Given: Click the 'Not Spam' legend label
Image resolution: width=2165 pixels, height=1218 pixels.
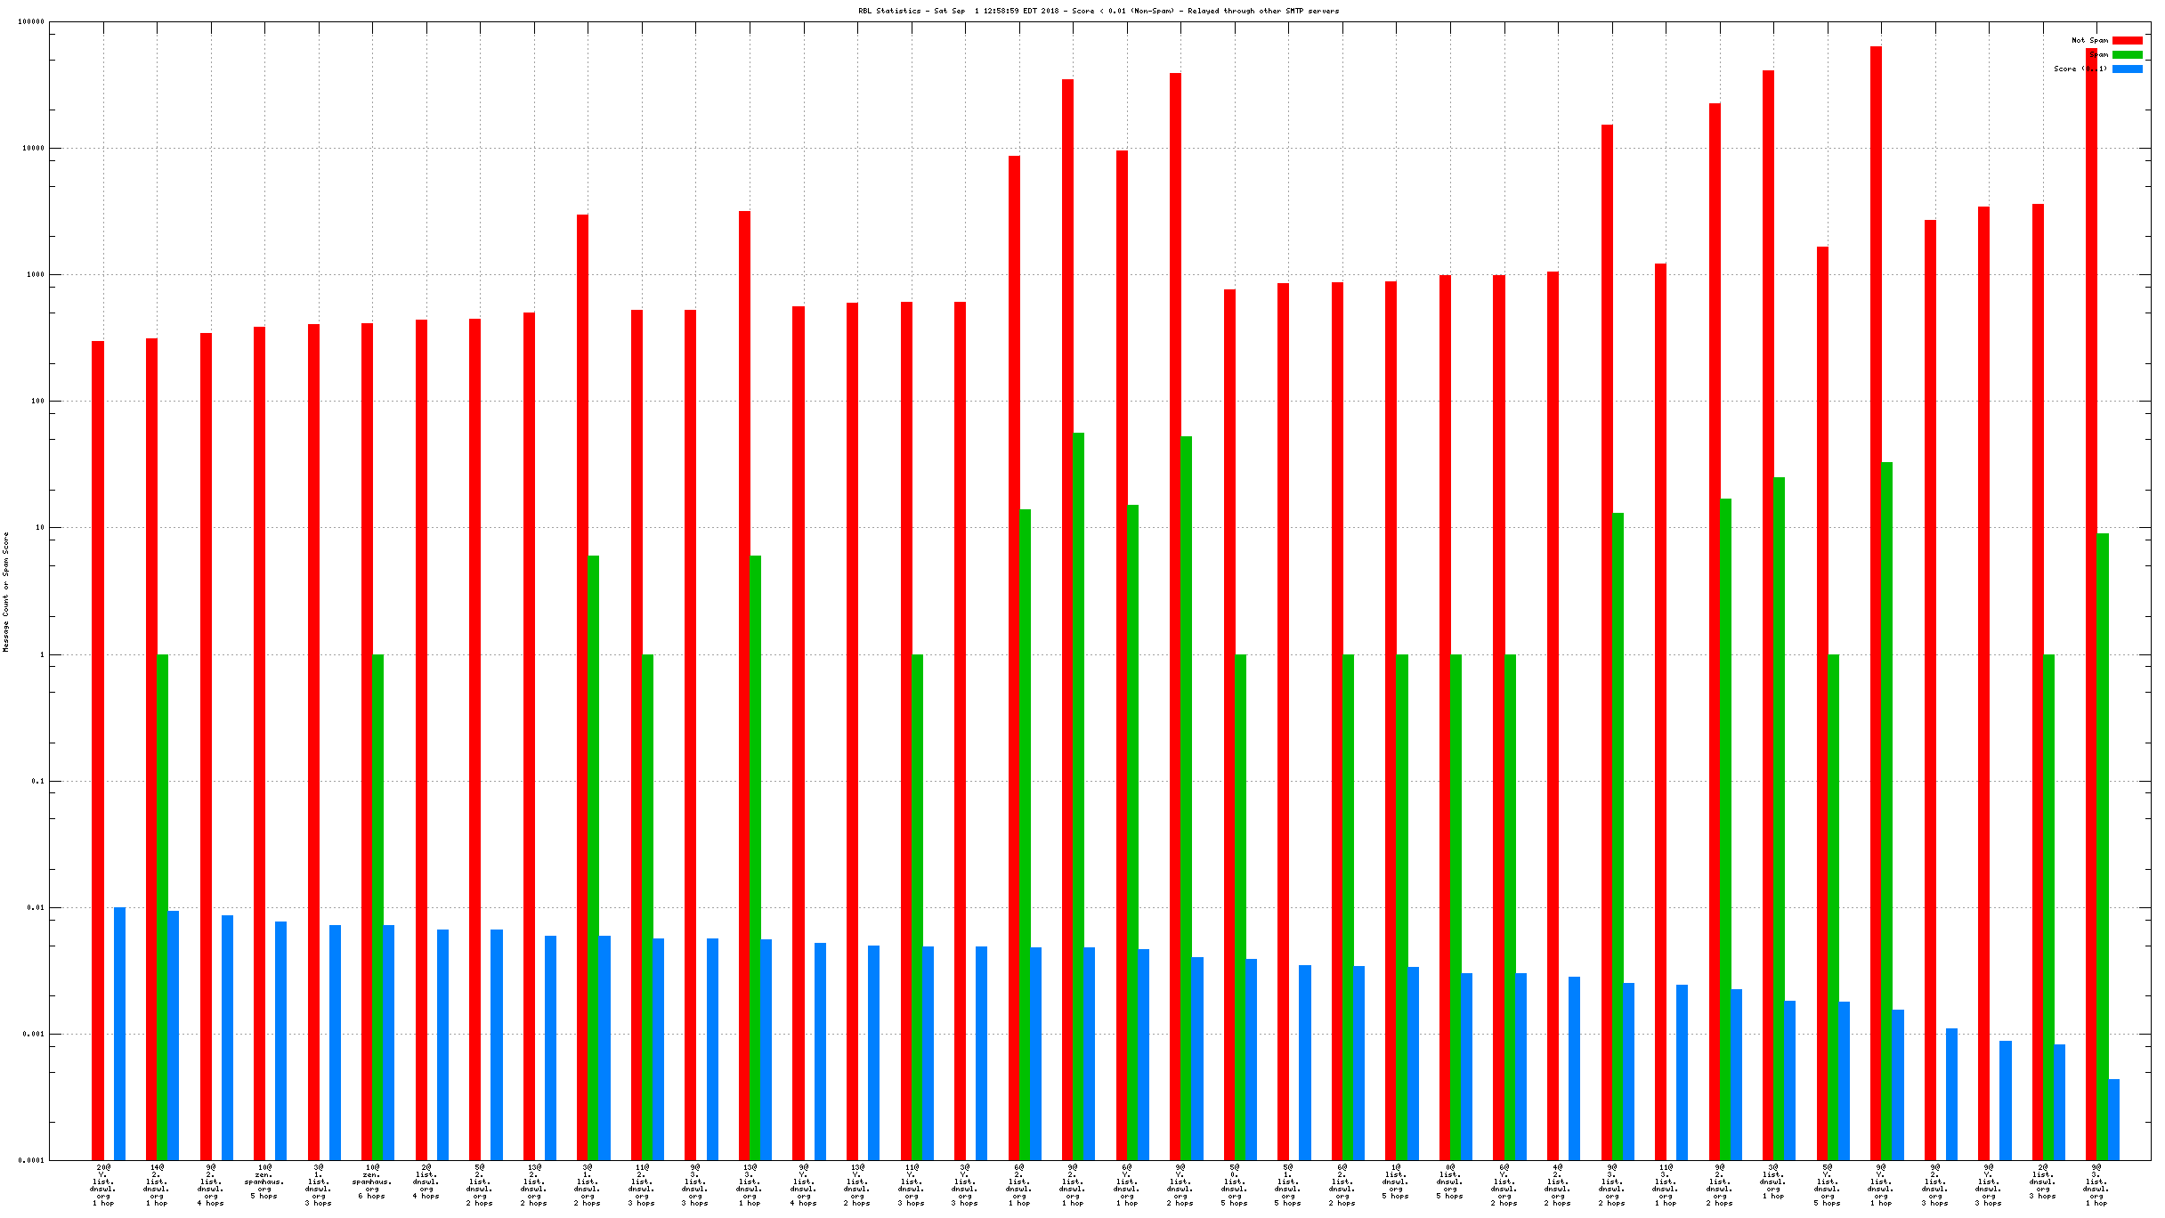Looking at the screenshot, I should click(x=2089, y=41).
